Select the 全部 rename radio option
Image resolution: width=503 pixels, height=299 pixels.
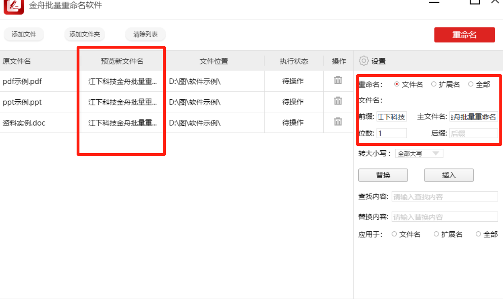(471, 84)
